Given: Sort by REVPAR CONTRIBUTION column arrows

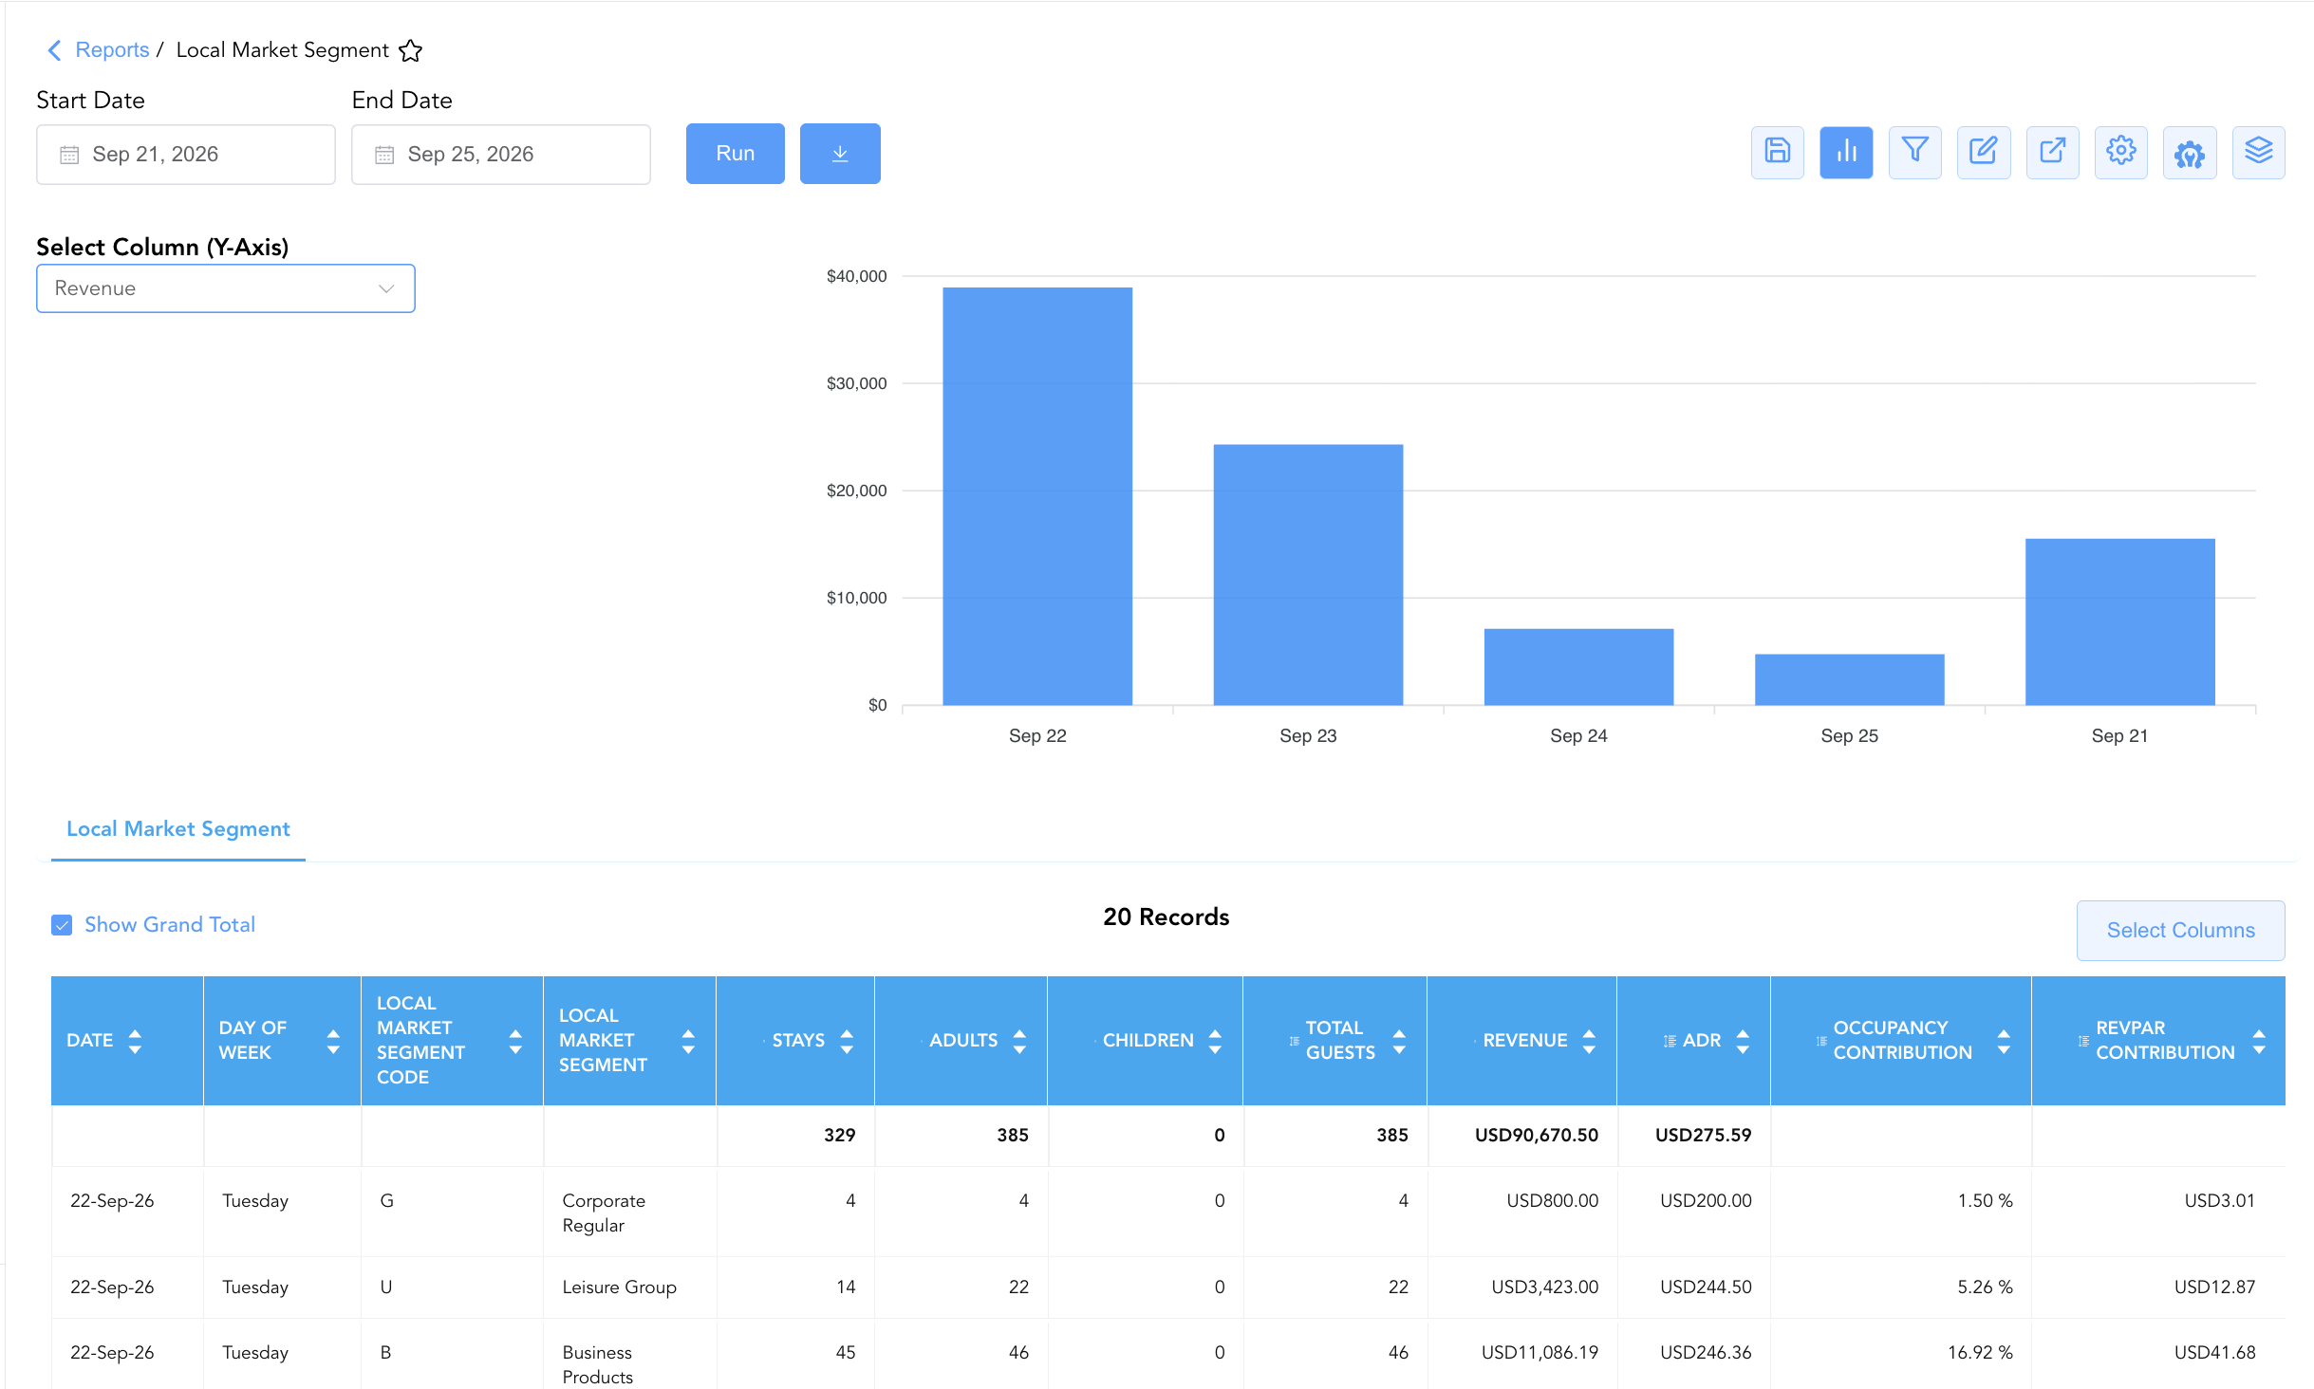Looking at the screenshot, I should click(2259, 1041).
